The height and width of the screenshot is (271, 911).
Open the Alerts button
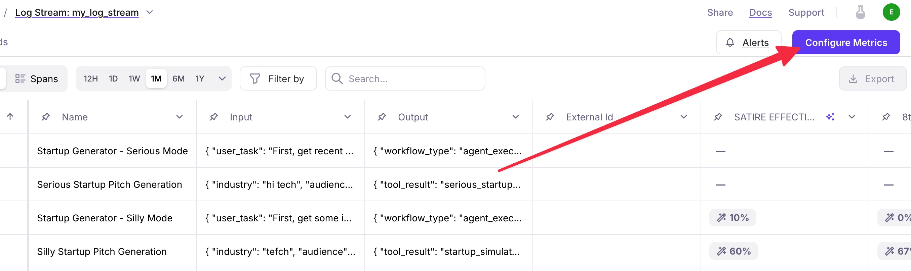coord(748,42)
